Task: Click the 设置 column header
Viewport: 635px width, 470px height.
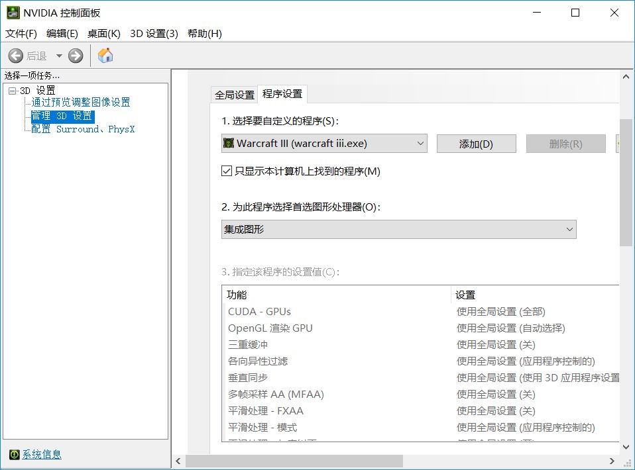Action: pyautogui.click(x=536, y=295)
